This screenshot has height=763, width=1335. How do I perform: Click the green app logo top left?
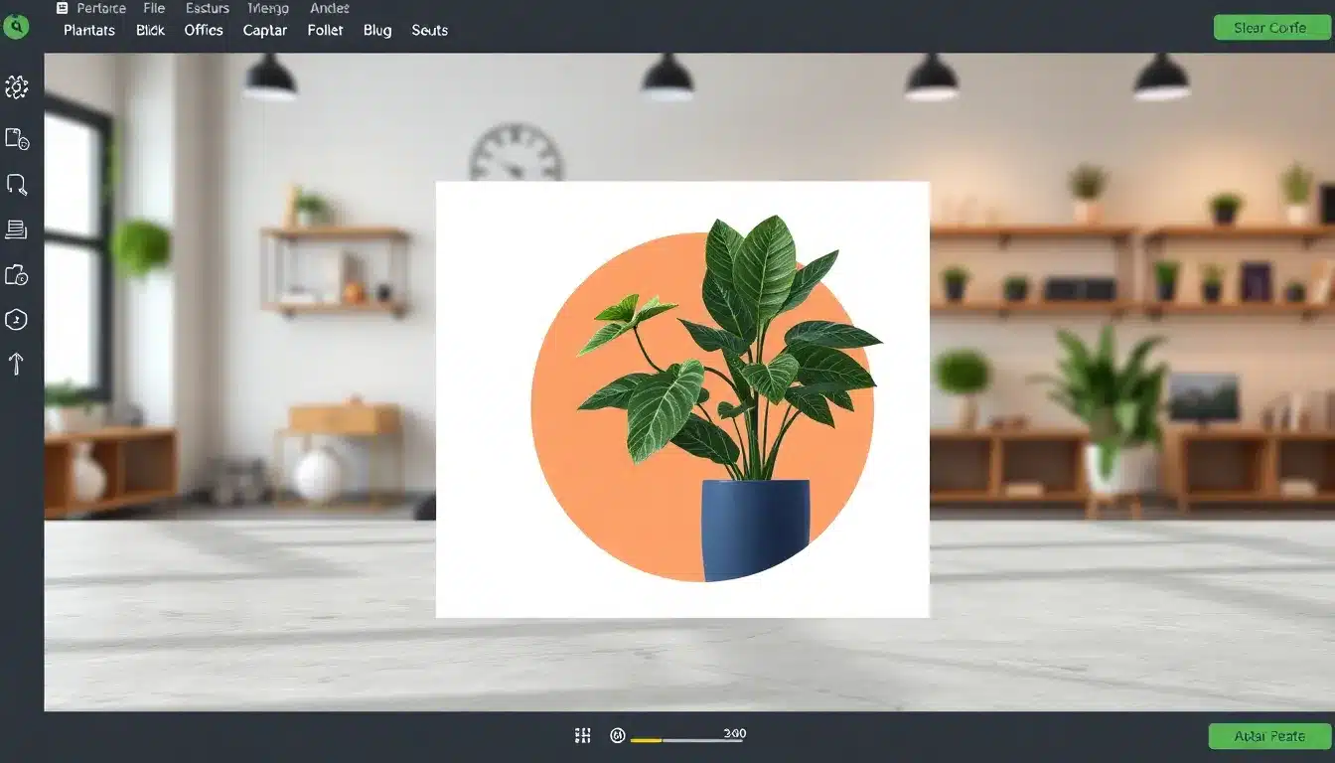pos(16,27)
